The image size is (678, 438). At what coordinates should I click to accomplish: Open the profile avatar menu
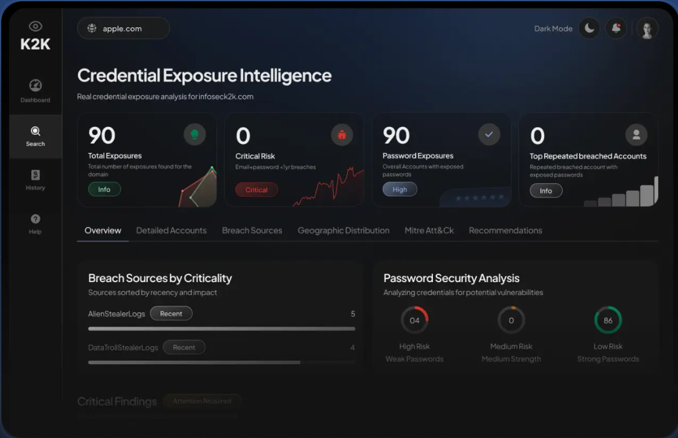[647, 28]
